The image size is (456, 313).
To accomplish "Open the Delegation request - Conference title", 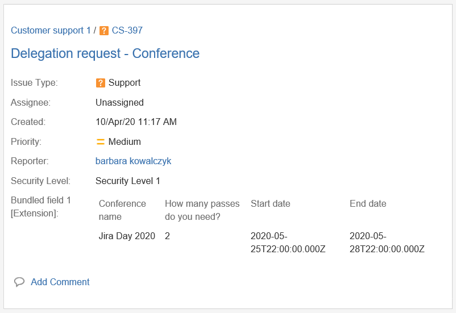I will coord(105,53).
